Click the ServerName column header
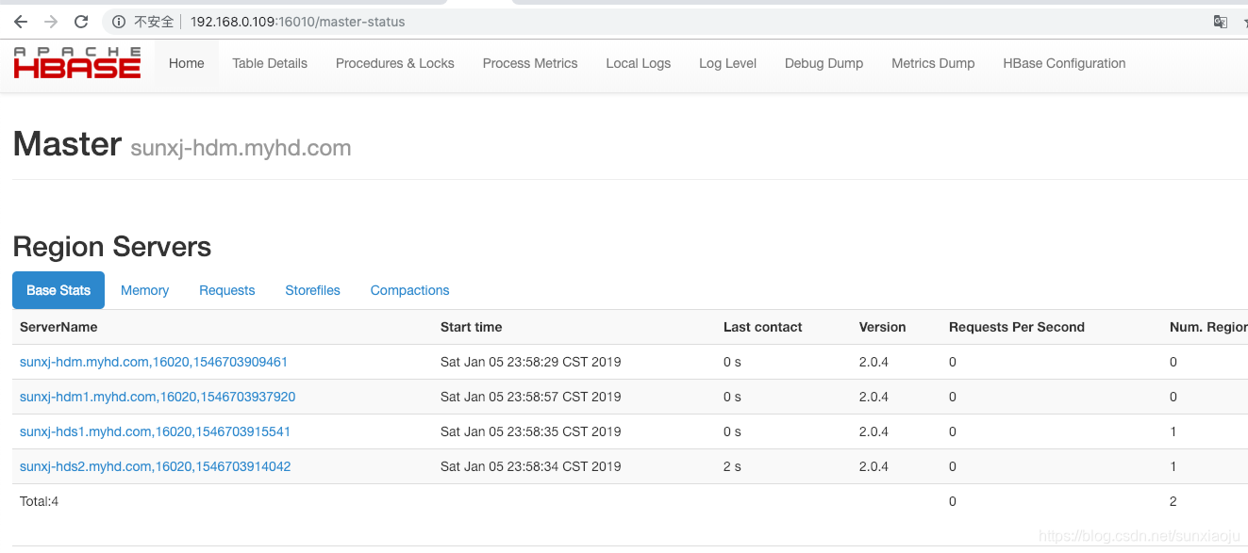1248x553 pixels. (58, 327)
